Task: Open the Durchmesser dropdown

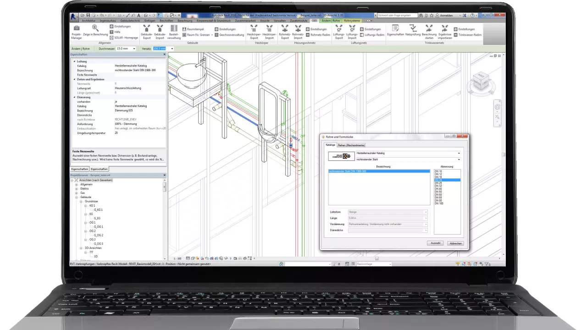Action: [x=134, y=49]
